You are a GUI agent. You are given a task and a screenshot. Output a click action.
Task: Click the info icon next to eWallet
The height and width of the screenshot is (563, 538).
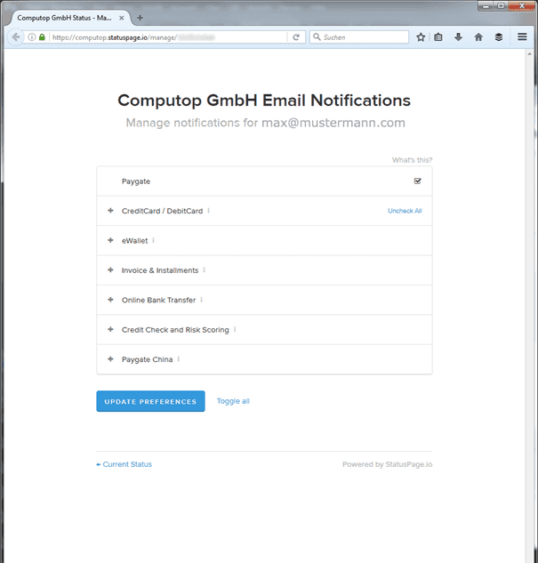click(x=153, y=240)
